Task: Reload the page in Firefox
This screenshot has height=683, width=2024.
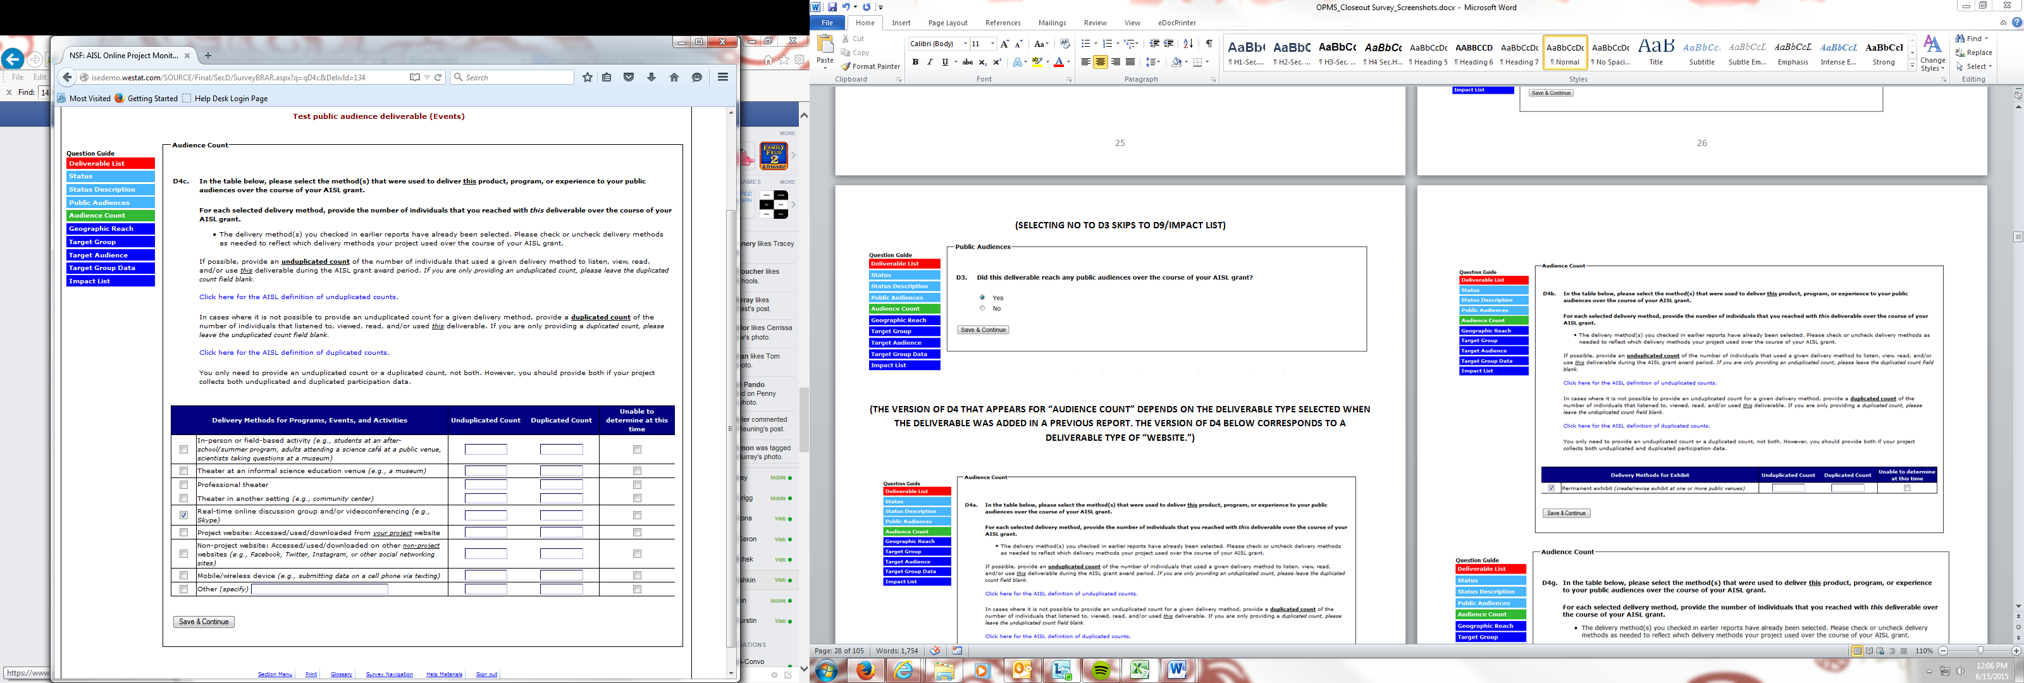Action: [x=438, y=77]
